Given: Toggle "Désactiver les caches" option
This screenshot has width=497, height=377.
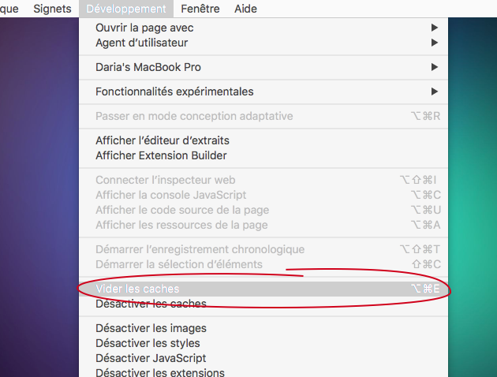Looking at the screenshot, I should [151, 304].
